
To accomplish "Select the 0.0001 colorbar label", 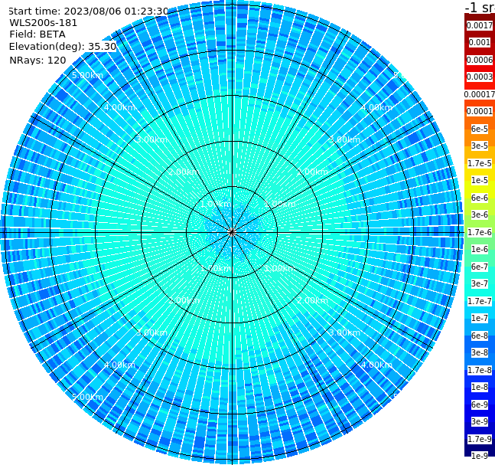I will pyautogui.click(x=480, y=111).
